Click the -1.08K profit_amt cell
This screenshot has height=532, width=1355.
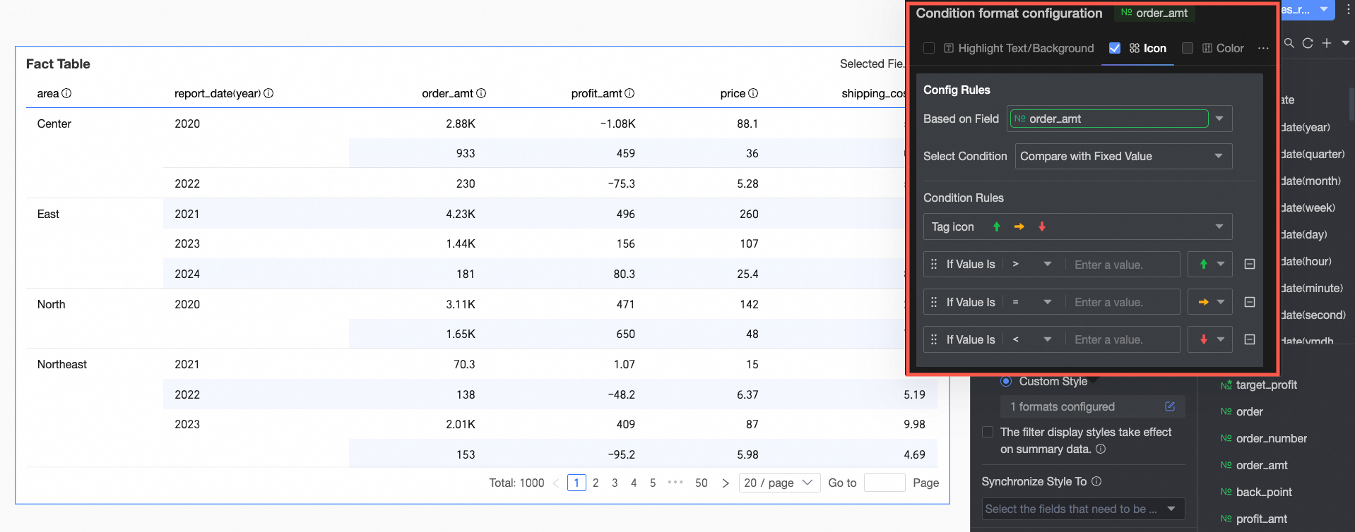[618, 123]
